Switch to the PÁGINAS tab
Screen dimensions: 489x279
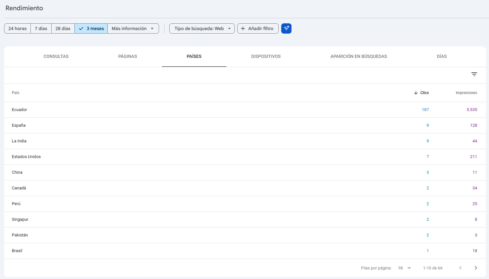(128, 56)
